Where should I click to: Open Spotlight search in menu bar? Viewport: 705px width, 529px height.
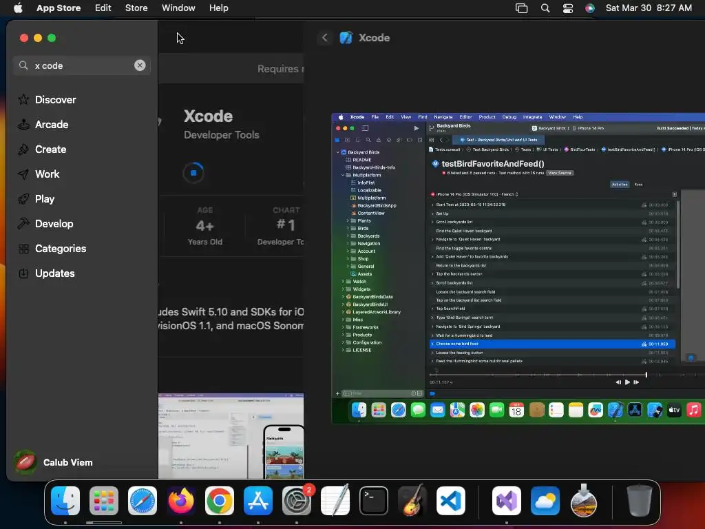(545, 8)
